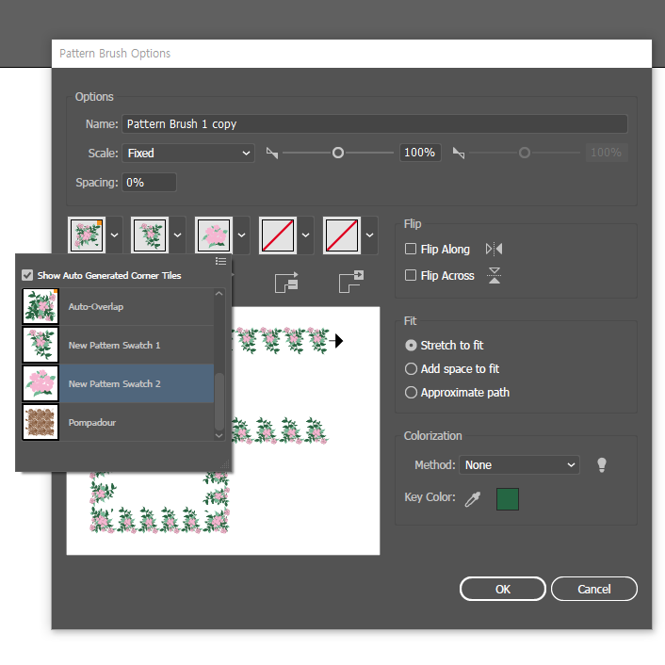
Task: Enable the Flip Across checkbox
Action: click(x=411, y=275)
